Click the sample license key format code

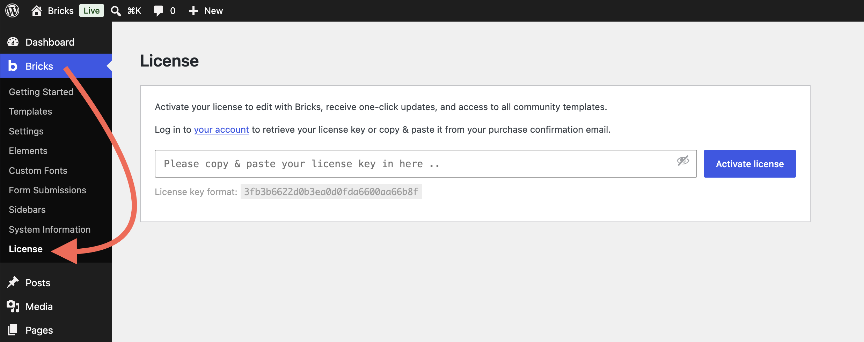[331, 192]
